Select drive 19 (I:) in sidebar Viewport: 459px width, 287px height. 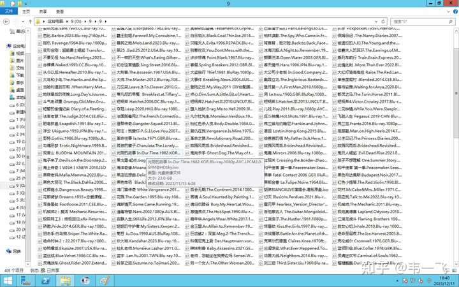18,142
